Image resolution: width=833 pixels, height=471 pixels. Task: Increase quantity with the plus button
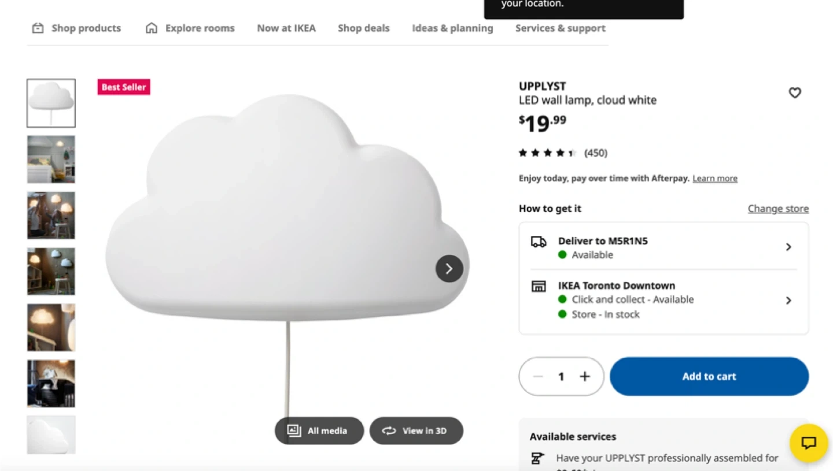click(x=585, y=376)
